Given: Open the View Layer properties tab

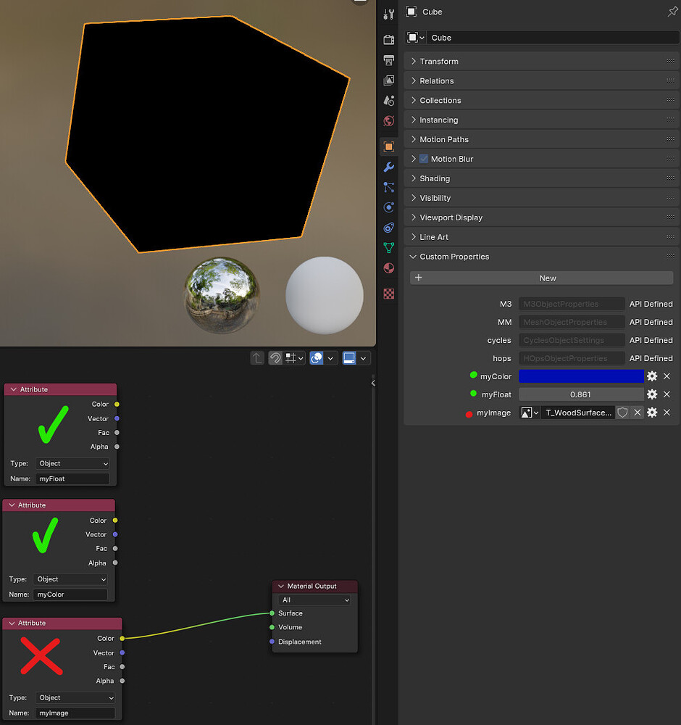Looking at the screenshot, I should (x=389, y=80).
